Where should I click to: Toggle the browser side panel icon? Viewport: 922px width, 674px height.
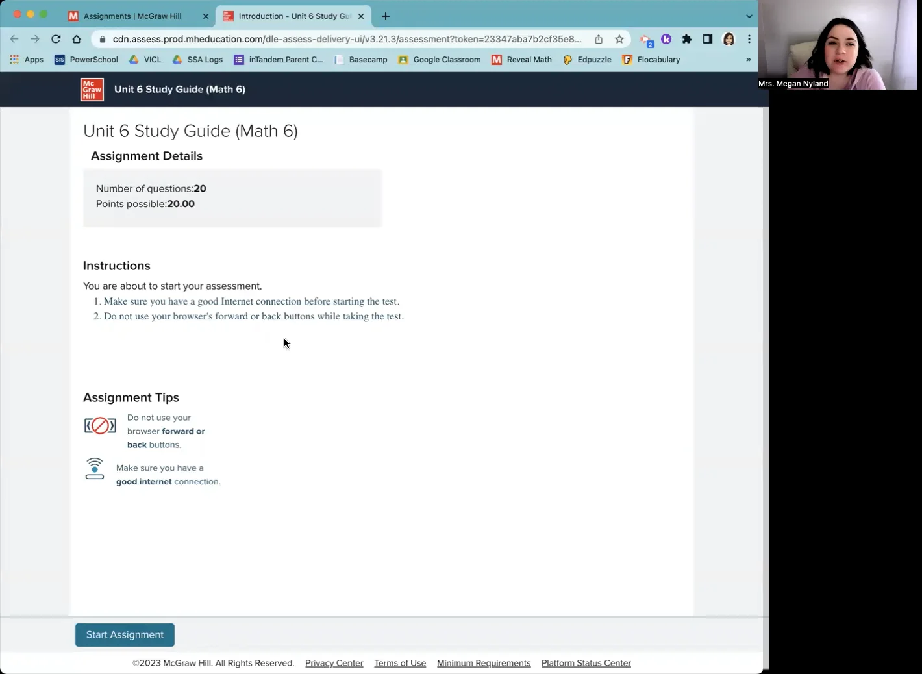pos(708,39)
